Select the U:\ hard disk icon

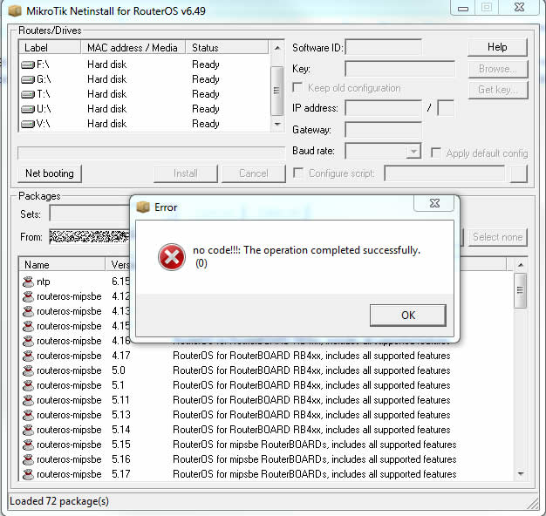[x=28, y=109]
